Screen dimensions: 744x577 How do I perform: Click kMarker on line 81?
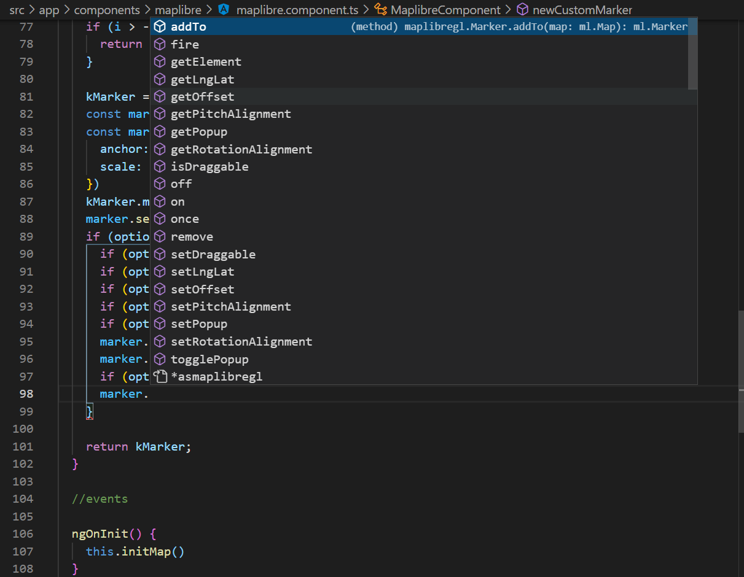[110, 97]
